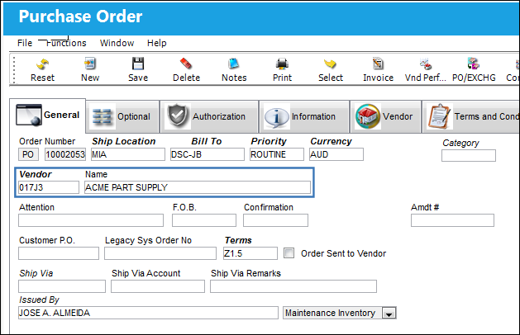Switch to the Vendor tab
This screenshot has width=520, height=335.
(x=385, y=116)
